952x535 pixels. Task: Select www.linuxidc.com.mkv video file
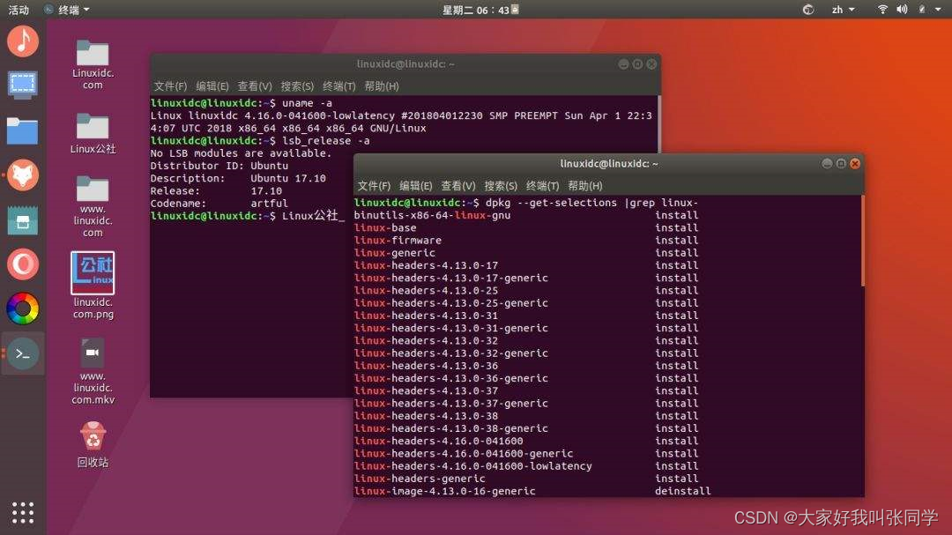[x=93, y=372]
